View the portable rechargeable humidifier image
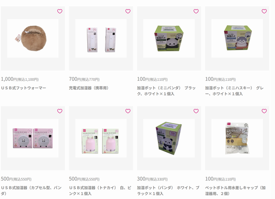The width and height of the screenshot is (275, 199). pos(101,38)
